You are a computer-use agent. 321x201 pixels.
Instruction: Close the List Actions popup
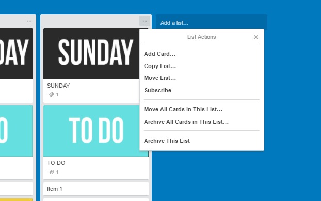click(x=255, y=37)
